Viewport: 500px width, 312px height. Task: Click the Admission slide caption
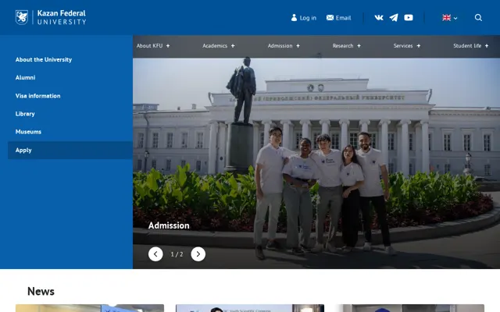169,225
